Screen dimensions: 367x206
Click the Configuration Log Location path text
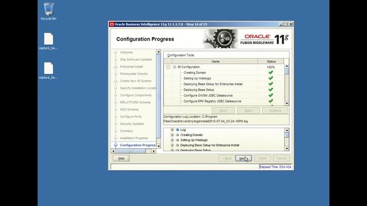pyautogui.click(x=205, y=119)
